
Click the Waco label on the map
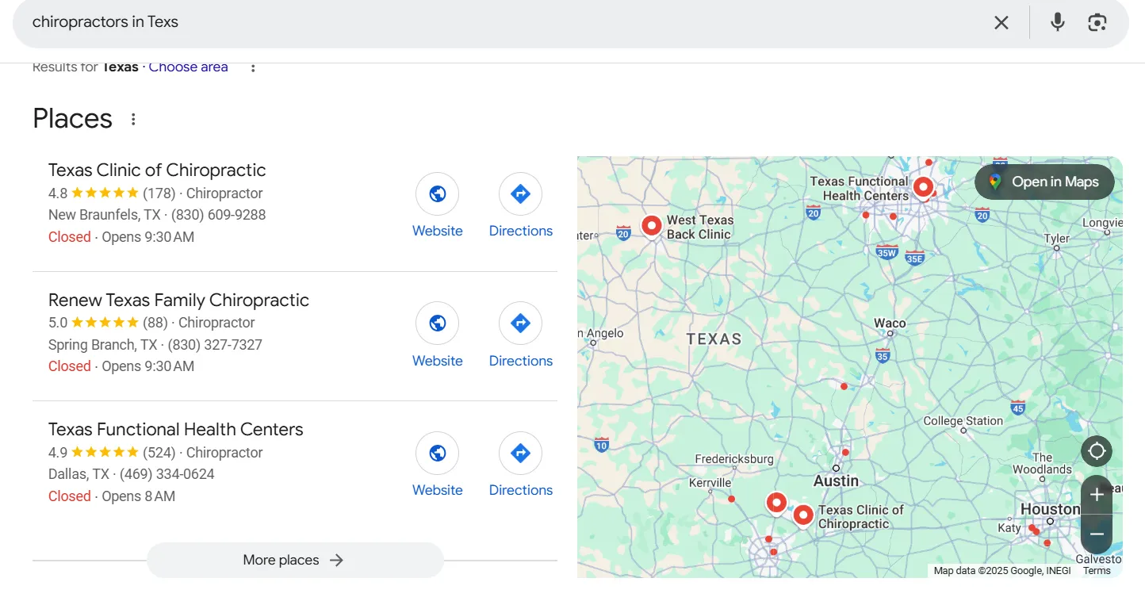890,324
